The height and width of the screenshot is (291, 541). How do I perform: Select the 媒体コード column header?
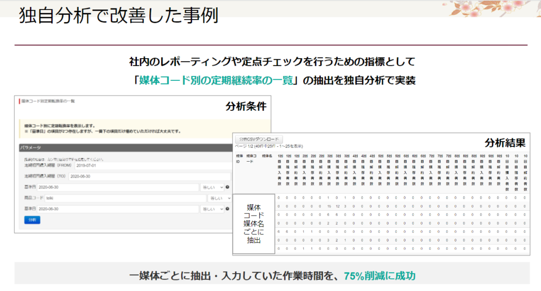pos(252,158)
